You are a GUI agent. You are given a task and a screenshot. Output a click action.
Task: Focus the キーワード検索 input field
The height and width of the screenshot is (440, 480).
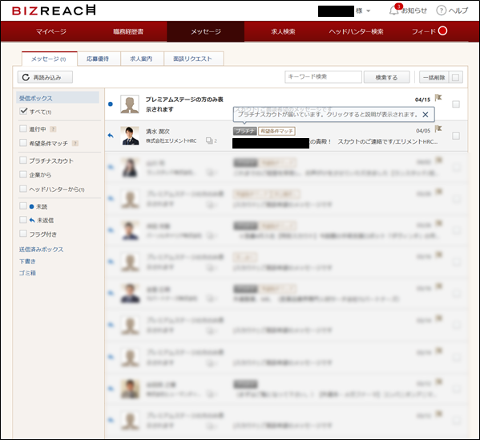(323, 77)
